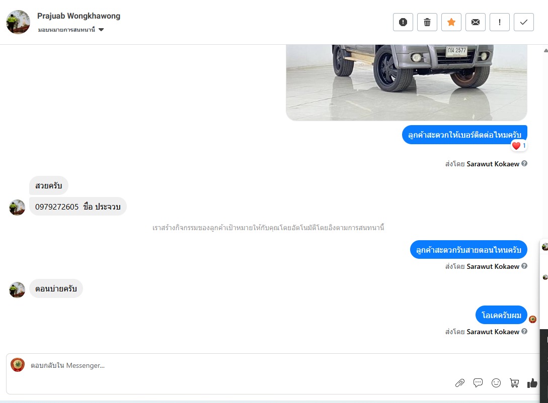Open Prajuab Wongkhawong profile picture in header
548x403 pixels.
pyautogui.click(x=18, y=22)
